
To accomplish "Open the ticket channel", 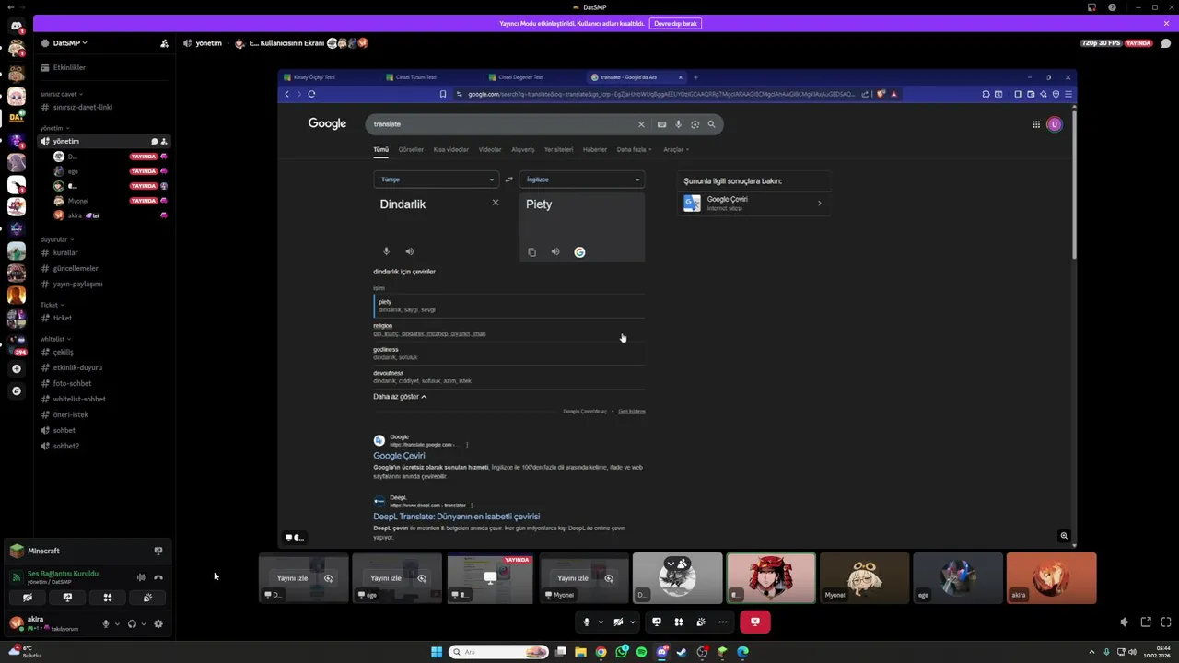I will [x=103, y=319].
